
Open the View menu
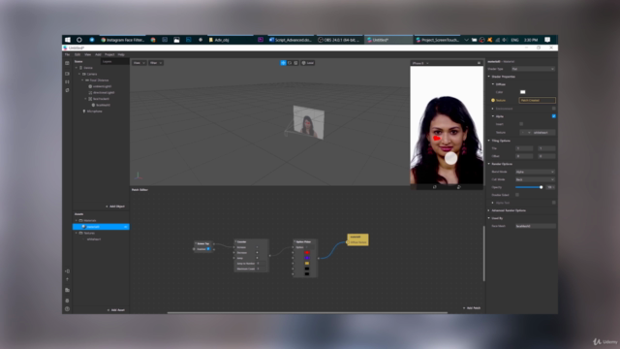(88, 54)
